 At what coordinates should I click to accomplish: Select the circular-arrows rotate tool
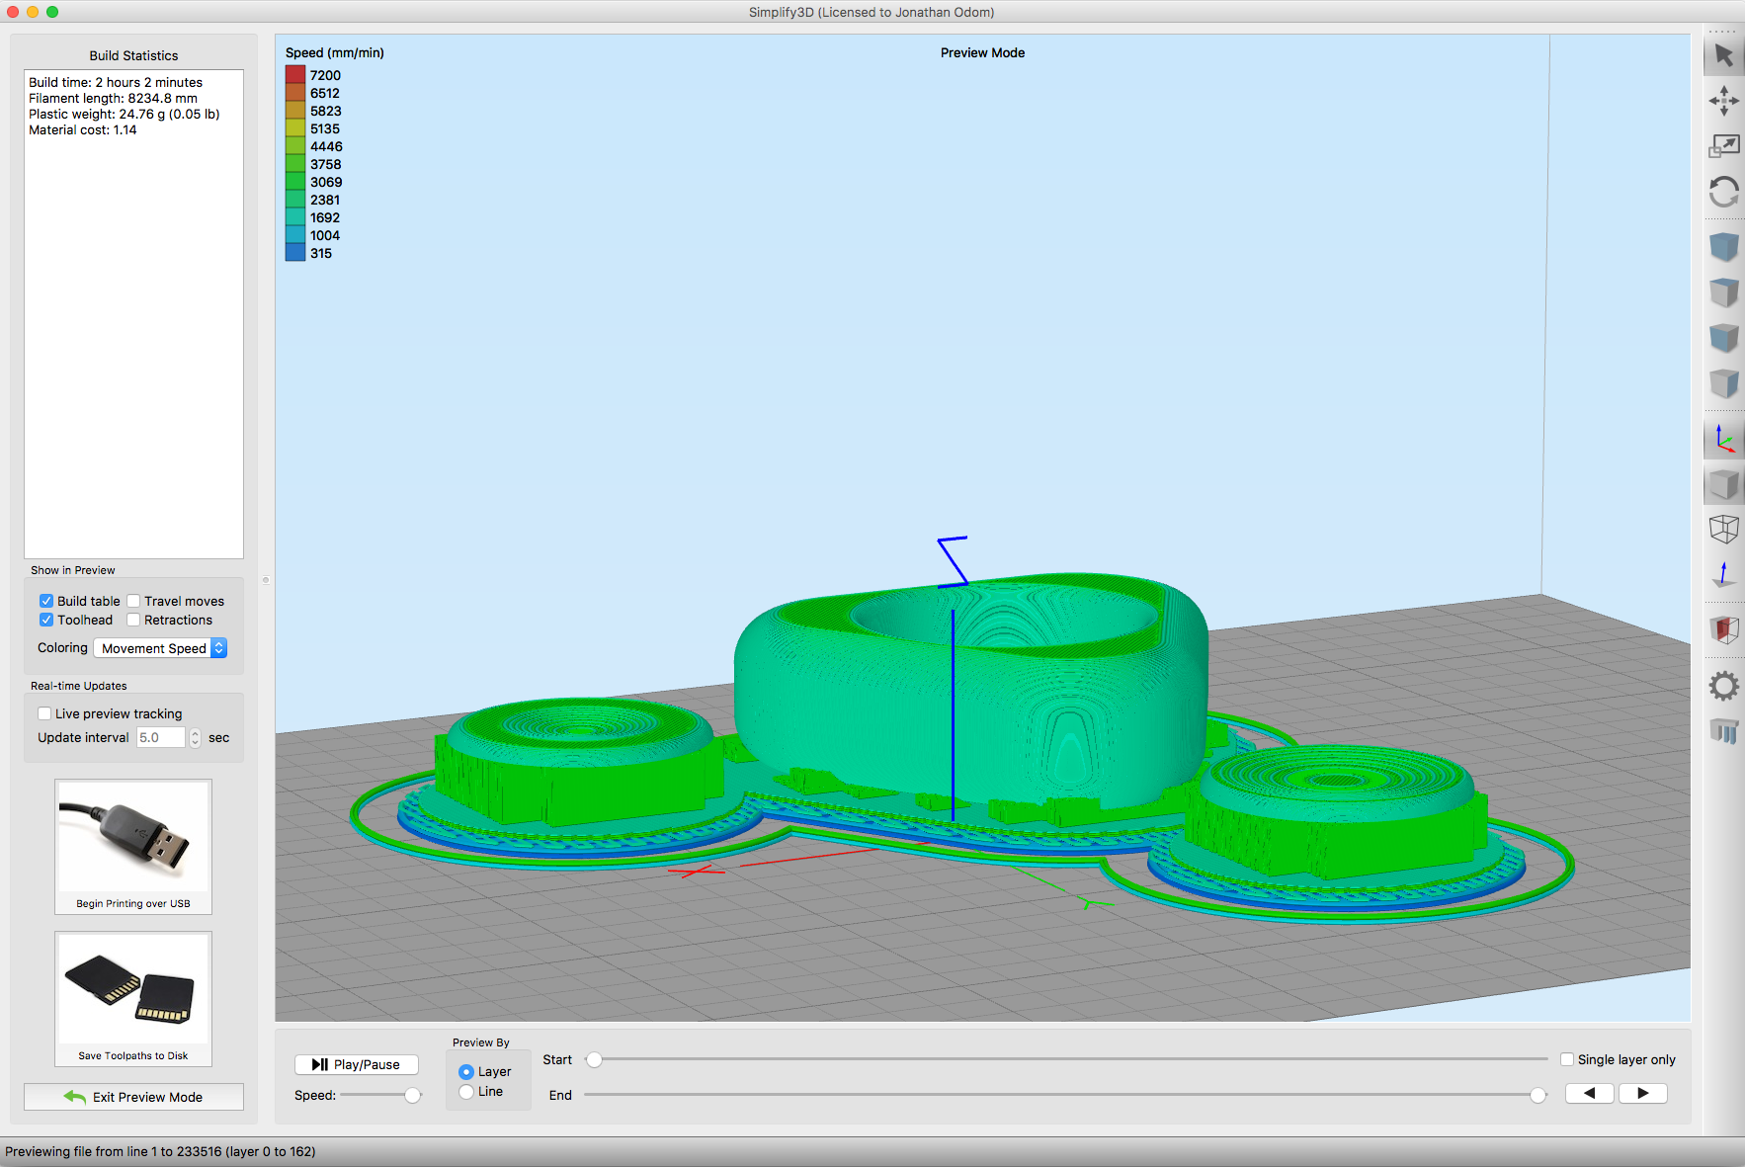coord(1724,192)
